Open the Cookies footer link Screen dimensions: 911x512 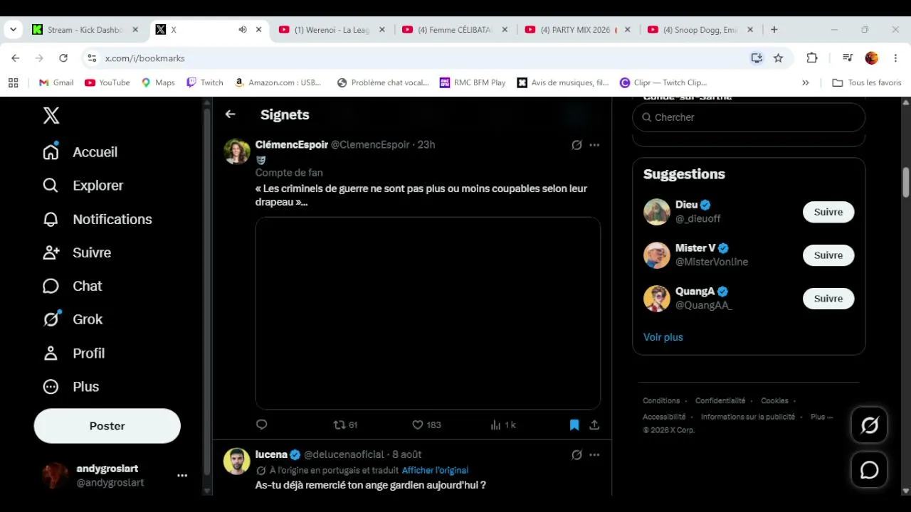tap(774, 401)
